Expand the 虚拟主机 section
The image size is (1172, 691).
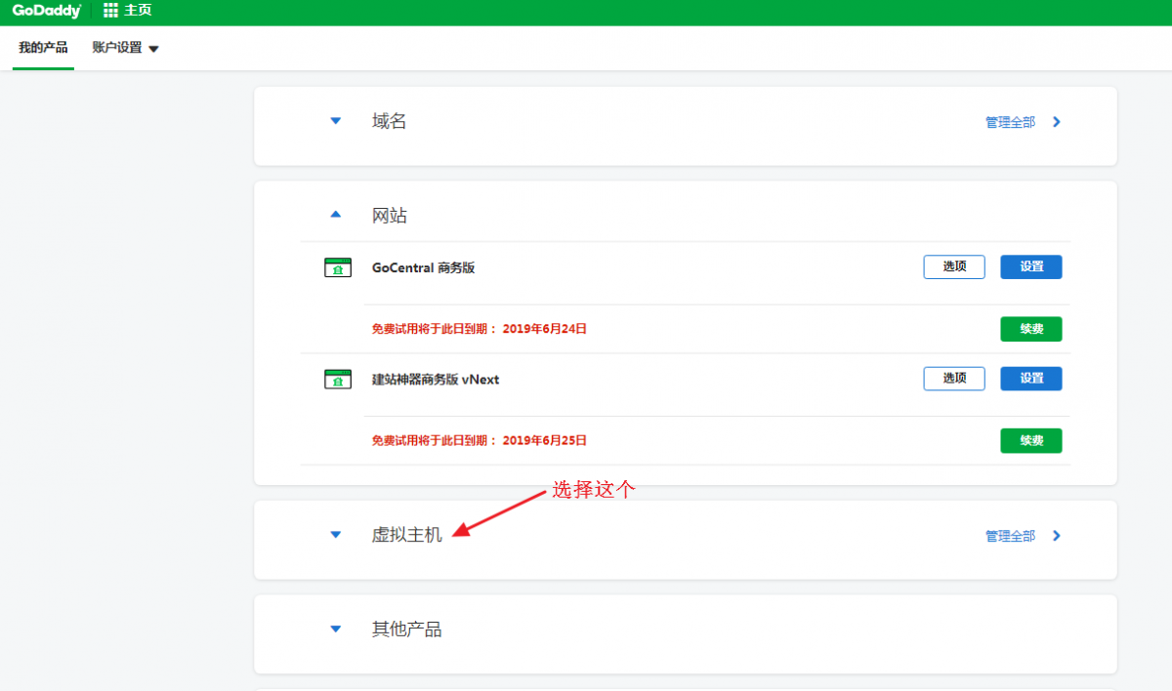tap(335, 534)
